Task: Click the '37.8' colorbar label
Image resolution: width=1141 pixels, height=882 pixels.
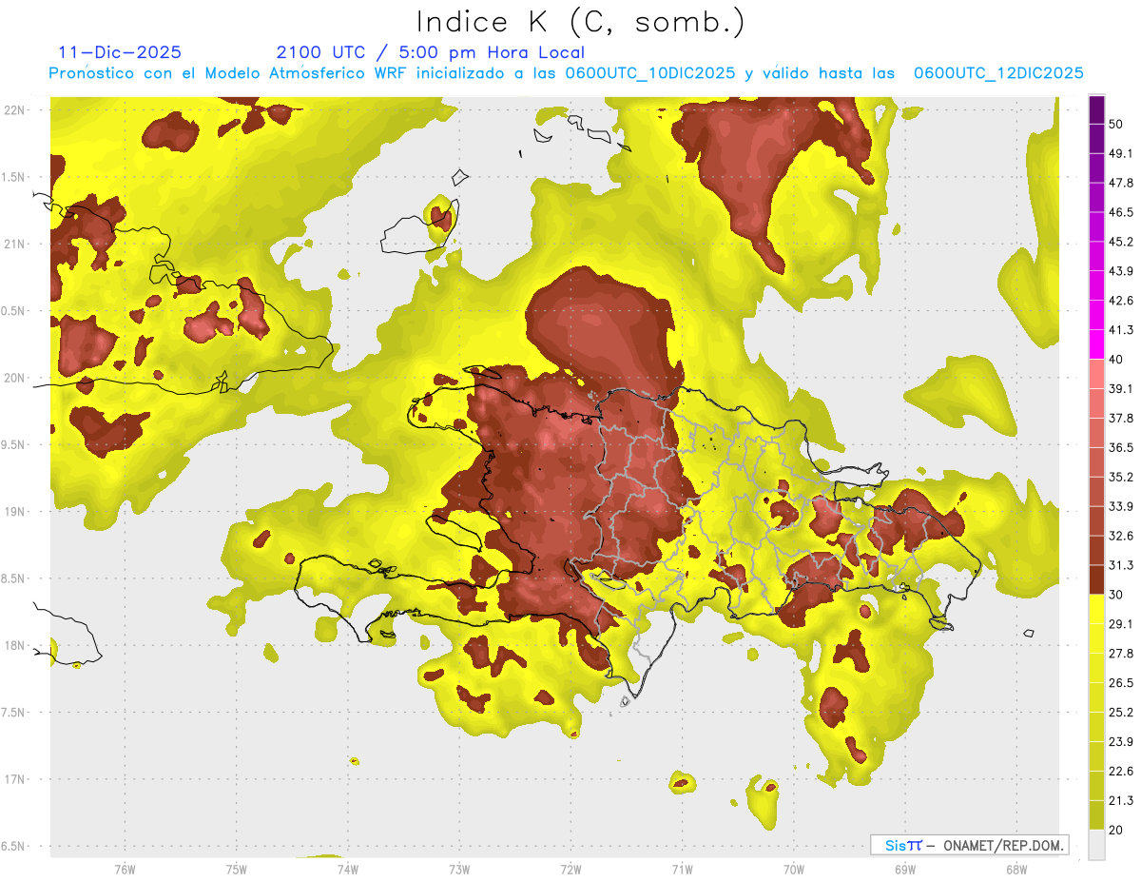Action: [1121, 418]
